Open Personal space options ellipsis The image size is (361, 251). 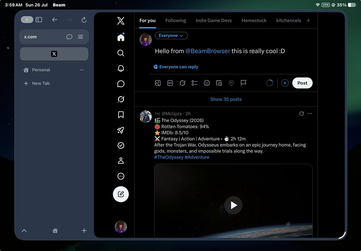(82, 70)
